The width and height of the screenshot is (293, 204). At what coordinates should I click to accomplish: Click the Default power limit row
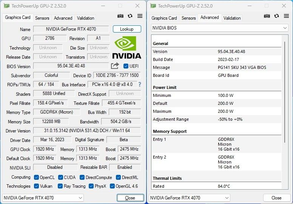217,103
